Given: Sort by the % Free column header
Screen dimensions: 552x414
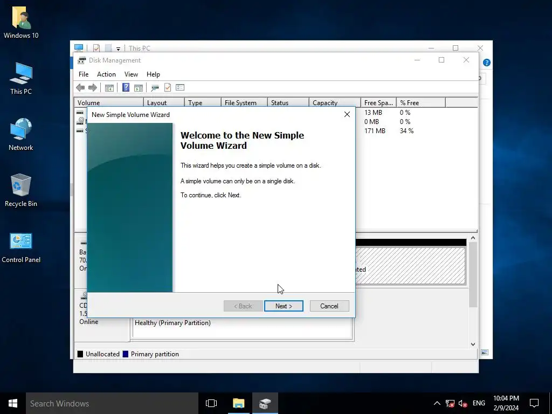Looking at the screenshot, I should click(421, 103).
